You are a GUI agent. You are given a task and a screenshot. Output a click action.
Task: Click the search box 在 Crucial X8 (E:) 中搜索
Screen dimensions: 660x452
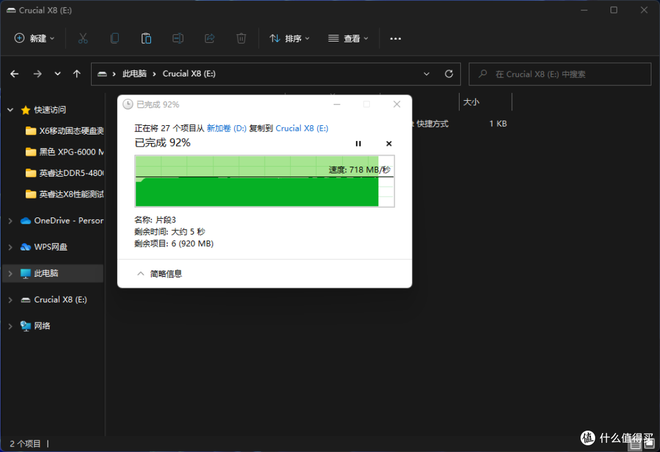tap(560, 74)
